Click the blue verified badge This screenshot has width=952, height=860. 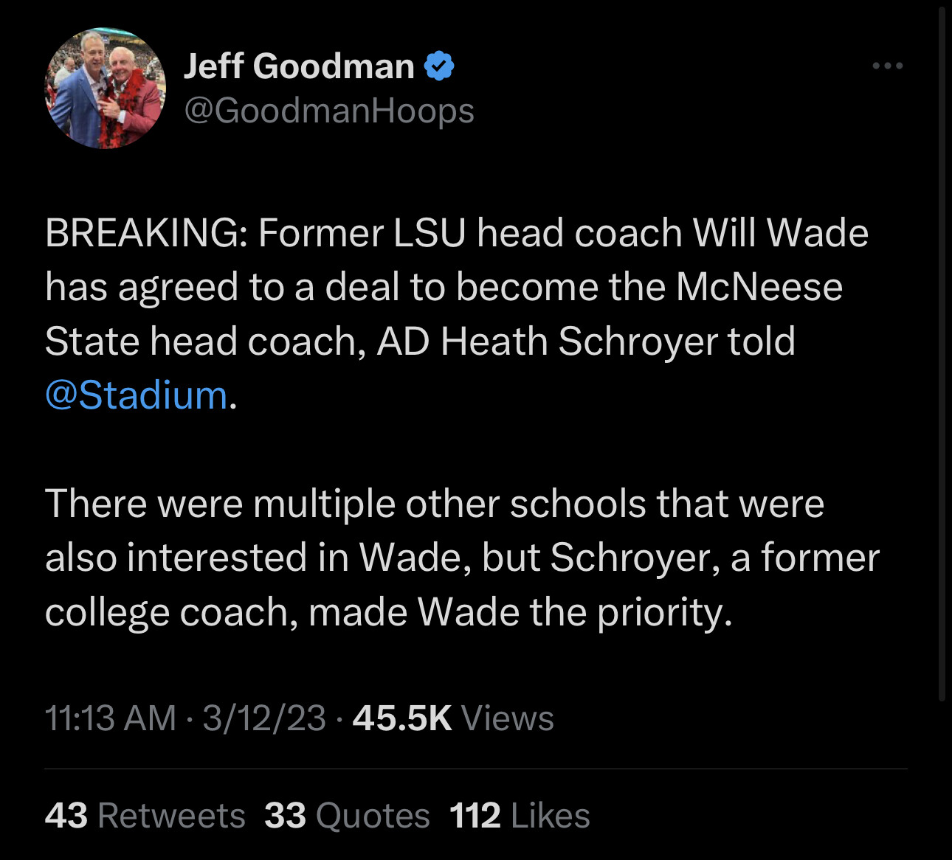(x=439, y=66)
